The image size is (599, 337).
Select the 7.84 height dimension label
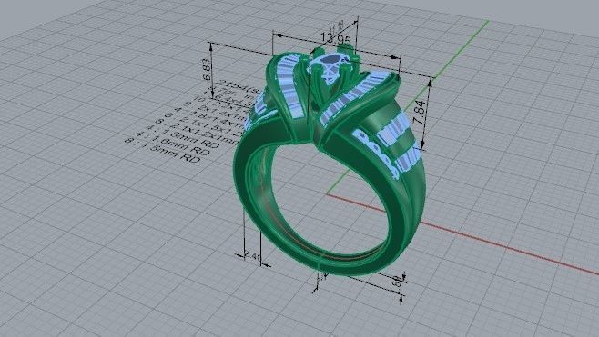click(419, 112)
